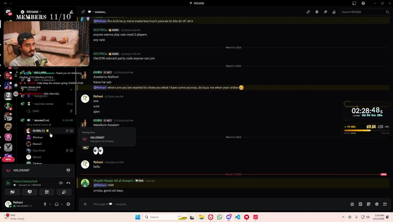393x222 pixels.
Task: Click the NEW unread servers pill
Action: (8, 159)
